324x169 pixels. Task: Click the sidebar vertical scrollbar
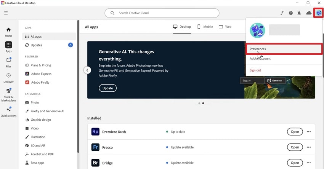click(x=78, y=86)
